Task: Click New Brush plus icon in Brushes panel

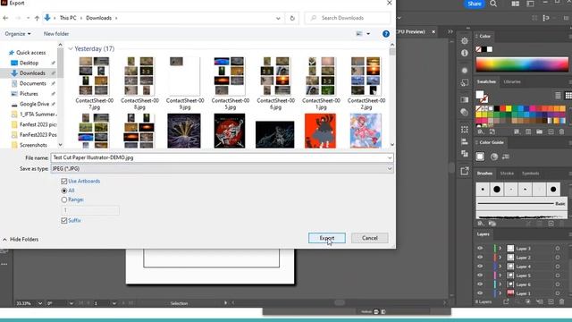Action: pyautogui.click(x=551, y=224)
